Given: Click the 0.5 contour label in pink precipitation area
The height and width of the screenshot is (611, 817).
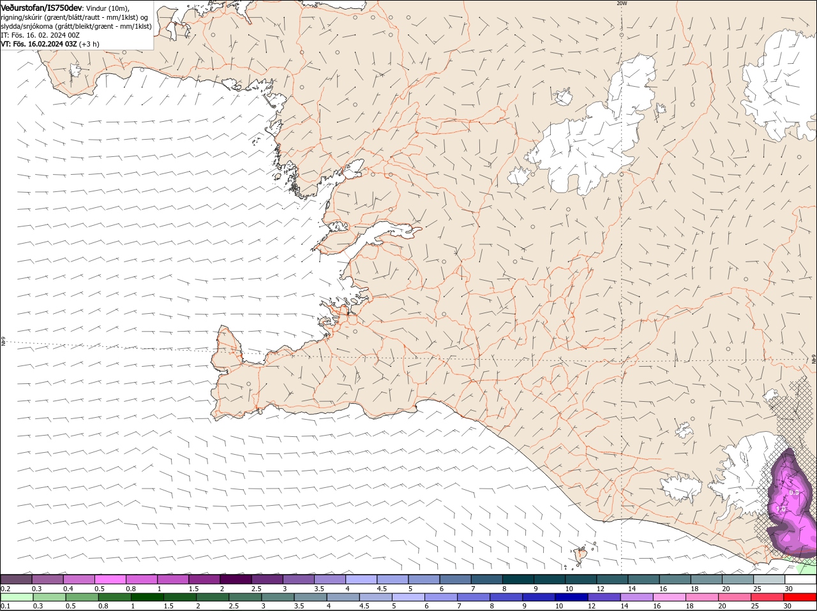Looking at the screenshot, I should click(x=794, y=492).
